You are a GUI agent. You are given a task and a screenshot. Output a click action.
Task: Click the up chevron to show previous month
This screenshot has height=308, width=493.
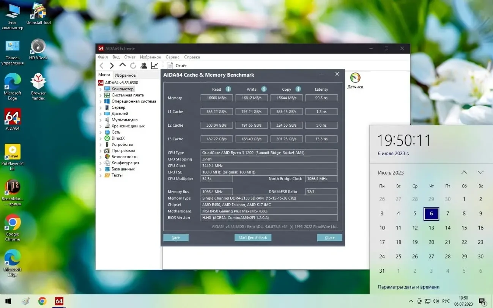click(464, 173)
